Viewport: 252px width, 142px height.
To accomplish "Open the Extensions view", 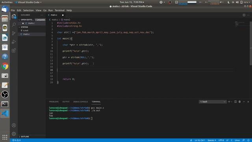I will point(14,50).
